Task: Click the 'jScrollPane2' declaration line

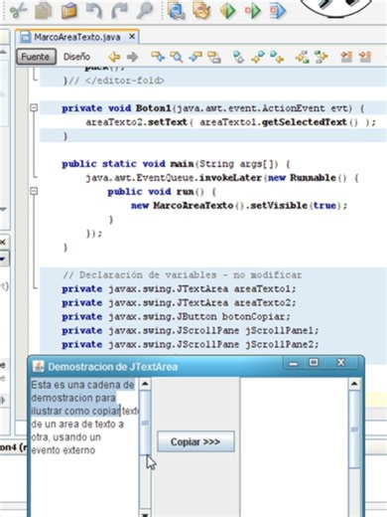Action: [x=191, y=344]
